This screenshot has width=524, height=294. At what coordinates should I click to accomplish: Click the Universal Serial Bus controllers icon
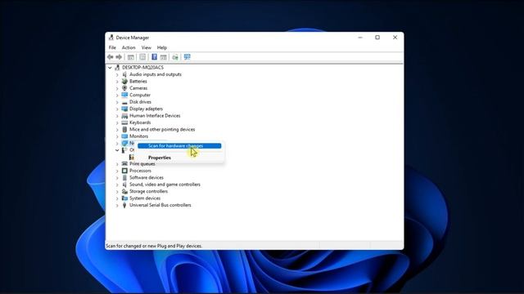(124, 205)
